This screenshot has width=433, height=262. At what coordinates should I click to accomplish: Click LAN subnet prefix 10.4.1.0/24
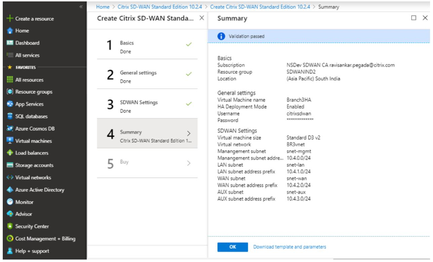(x=298, y=172)
